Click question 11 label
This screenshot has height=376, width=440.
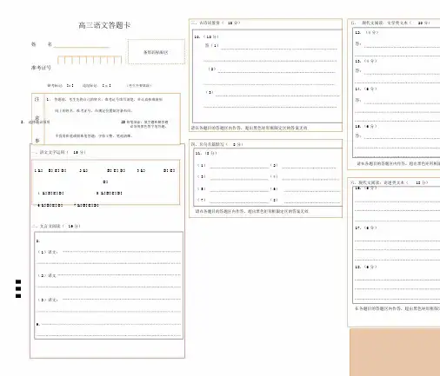pos(206,153)
